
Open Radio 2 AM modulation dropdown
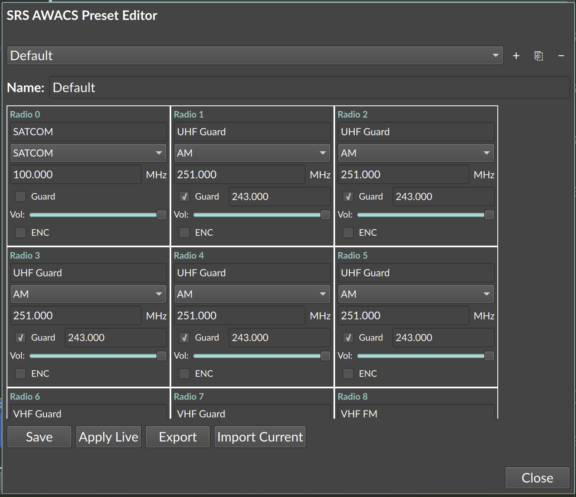pos(416,153)
